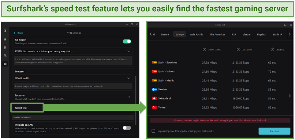Maximize the Speed test window
This screenshot has width=295, height=140.
click(285, 25)
